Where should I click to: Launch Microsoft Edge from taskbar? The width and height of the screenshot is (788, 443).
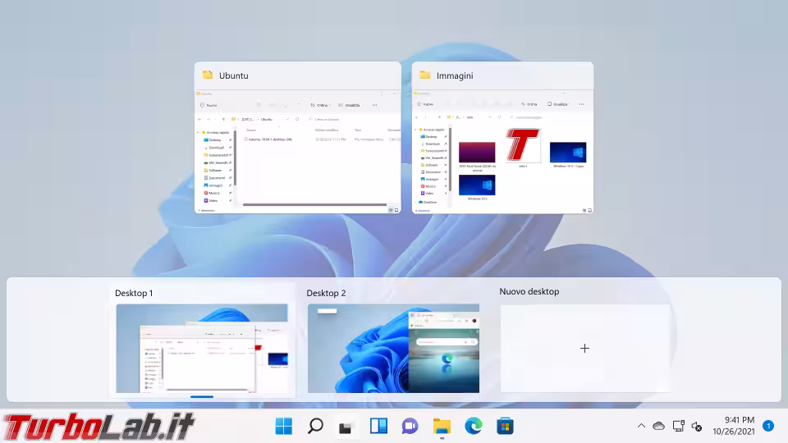[x=474, y=426]
